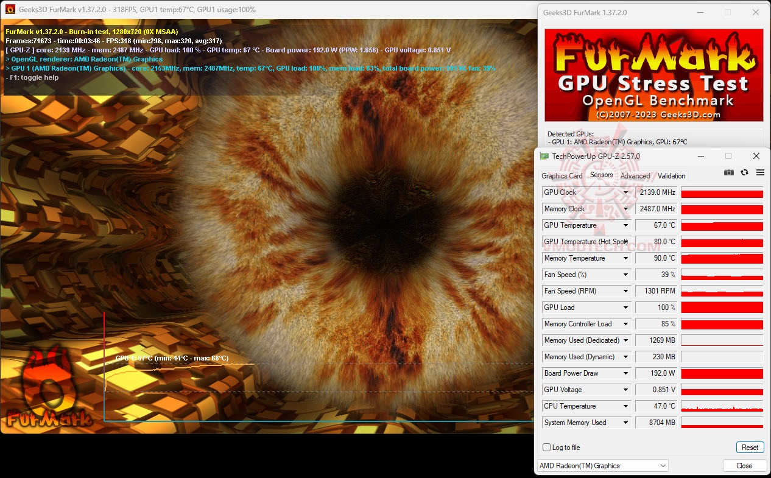Click the GPU temperature min/max graph label

pyautogui.click(x=172, y=358)
